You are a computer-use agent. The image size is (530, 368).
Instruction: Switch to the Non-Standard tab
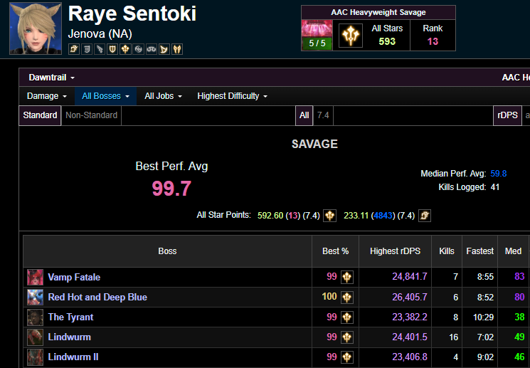point(91,115)
